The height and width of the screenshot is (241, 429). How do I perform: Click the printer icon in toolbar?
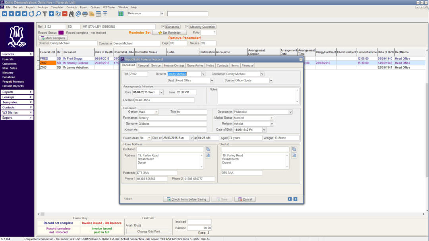point(85,14)
